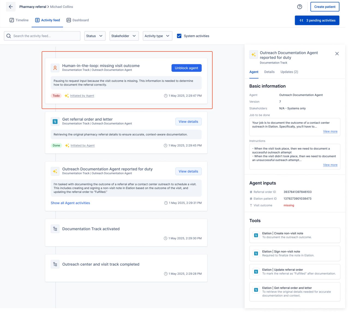Open the Dashboard tab
Viewport: 349px width, 313px height.
[x=78, y=20]
